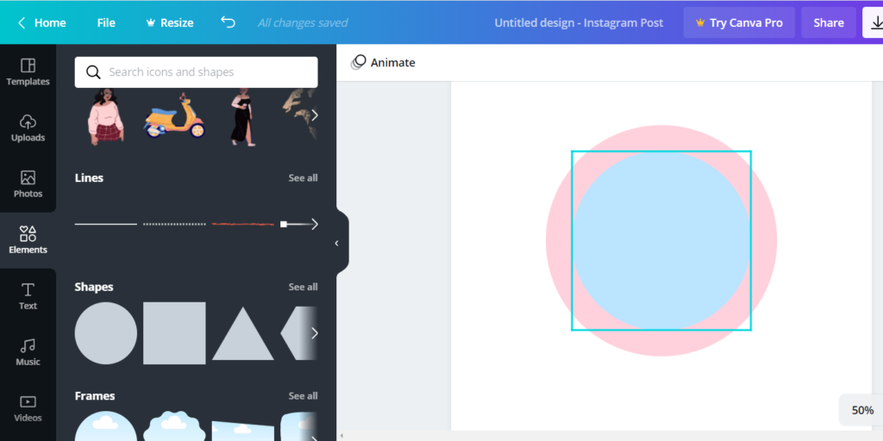
Task: Add the red rough line element
Action: (x=242, y=225)
